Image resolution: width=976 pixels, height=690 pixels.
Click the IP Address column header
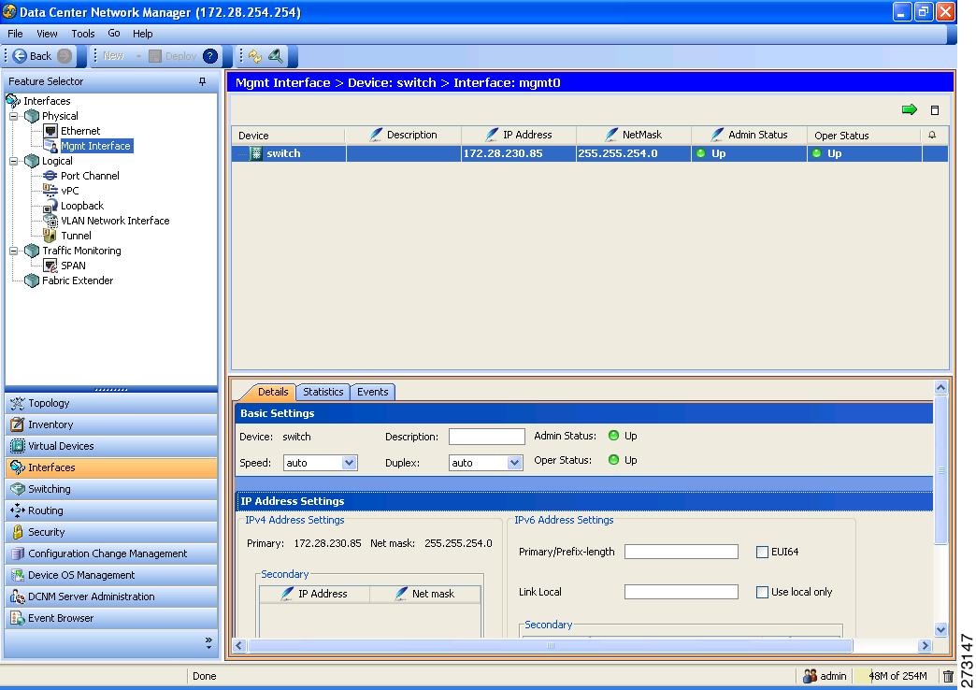click(519, 136)
